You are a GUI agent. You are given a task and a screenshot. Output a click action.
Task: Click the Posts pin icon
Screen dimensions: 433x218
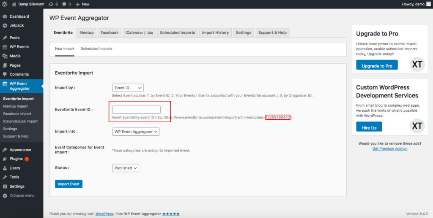coord(5,38)
